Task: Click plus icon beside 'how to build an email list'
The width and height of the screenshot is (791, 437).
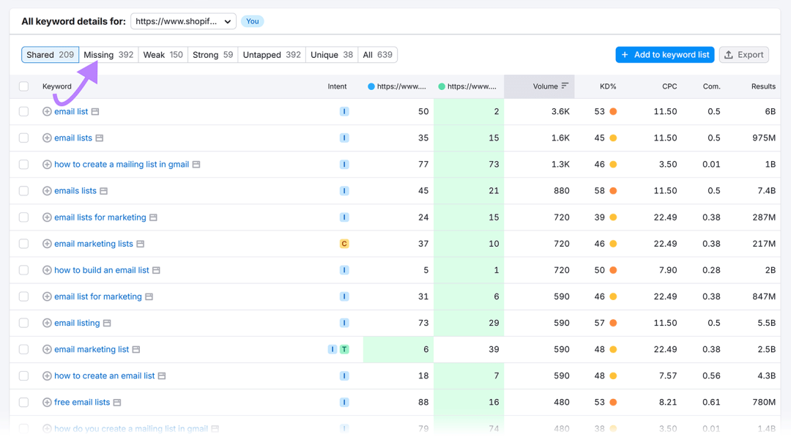Action: click(47, 270)
